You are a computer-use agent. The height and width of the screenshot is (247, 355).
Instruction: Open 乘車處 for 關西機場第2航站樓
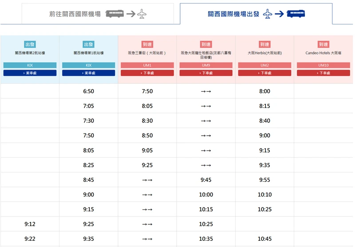30,73
